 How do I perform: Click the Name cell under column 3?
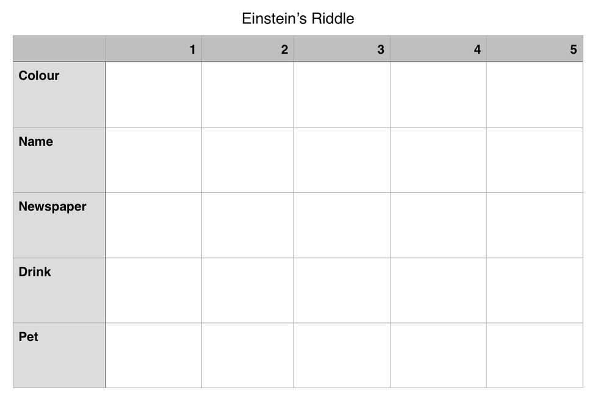point(342,160)
